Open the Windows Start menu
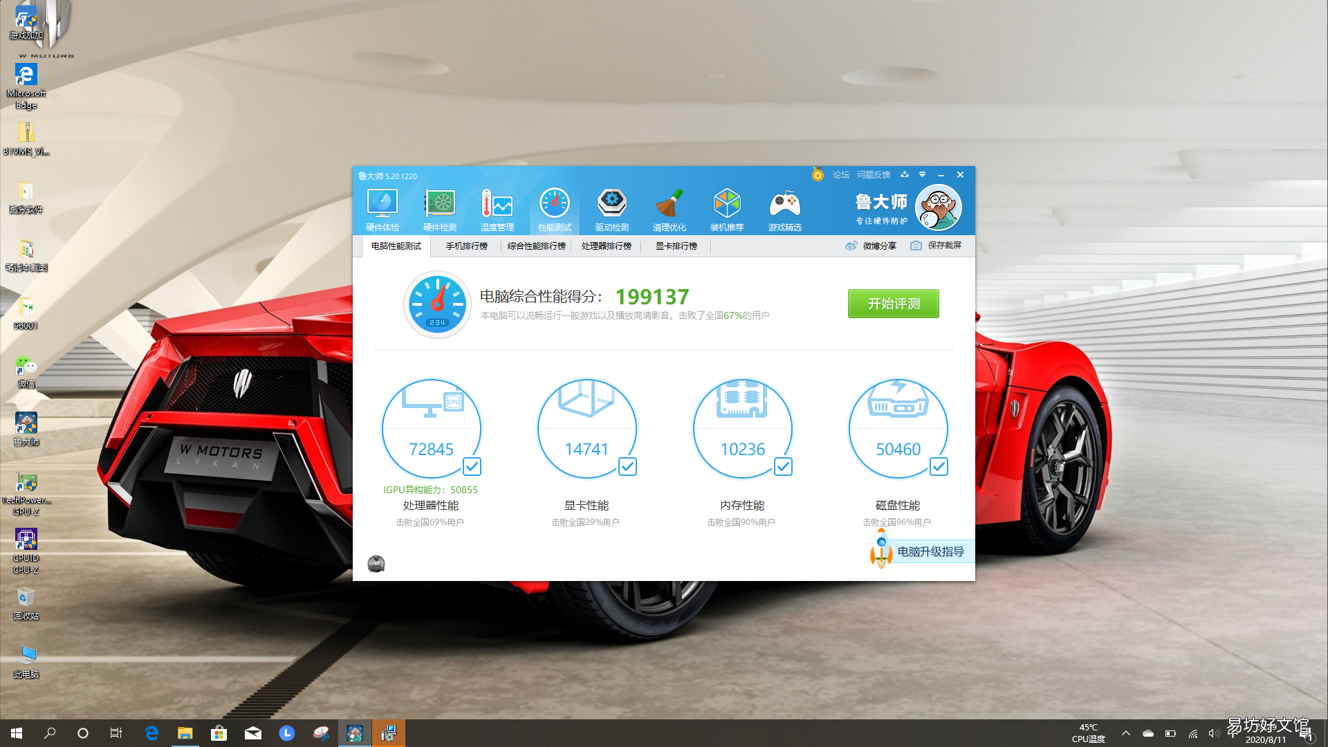 click(17, 733)
